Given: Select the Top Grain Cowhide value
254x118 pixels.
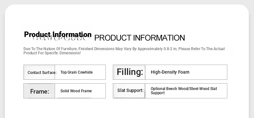Looking at the screenshot, I should pyautogui.click(x=77, y=72).
